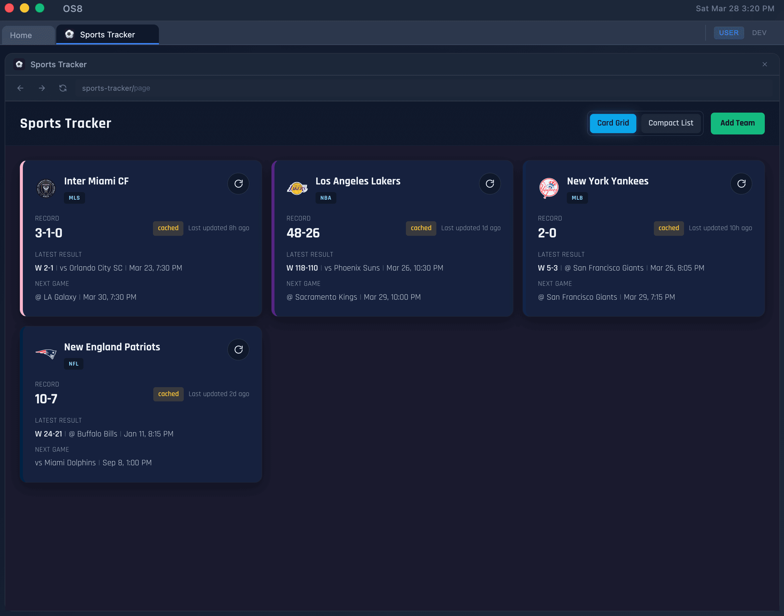
Task: Switch to DEV mode
Action: 759,33
